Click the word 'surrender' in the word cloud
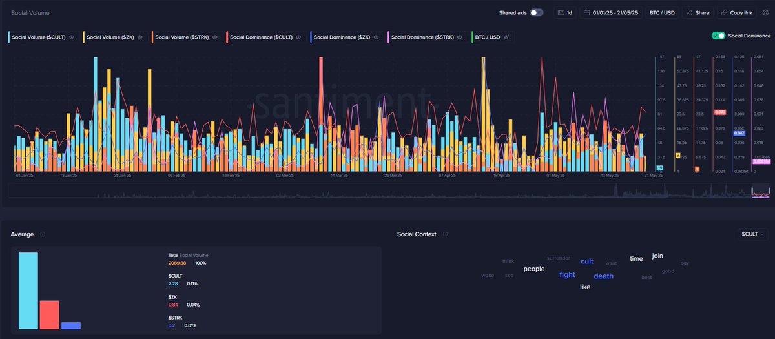This screenshot has height=339, width=775. (x=559, y=258)
